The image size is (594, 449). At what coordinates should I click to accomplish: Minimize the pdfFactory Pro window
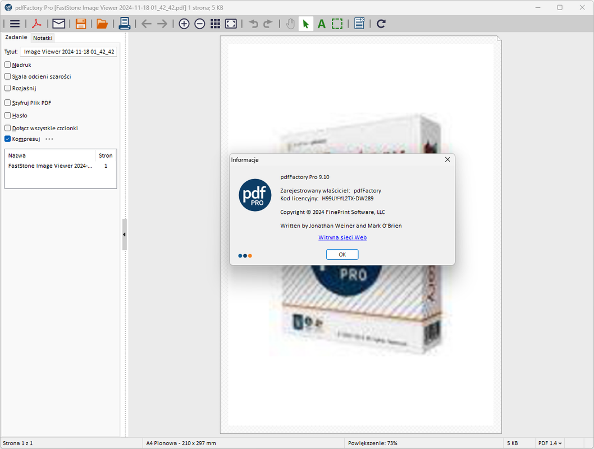pos(538,7)
